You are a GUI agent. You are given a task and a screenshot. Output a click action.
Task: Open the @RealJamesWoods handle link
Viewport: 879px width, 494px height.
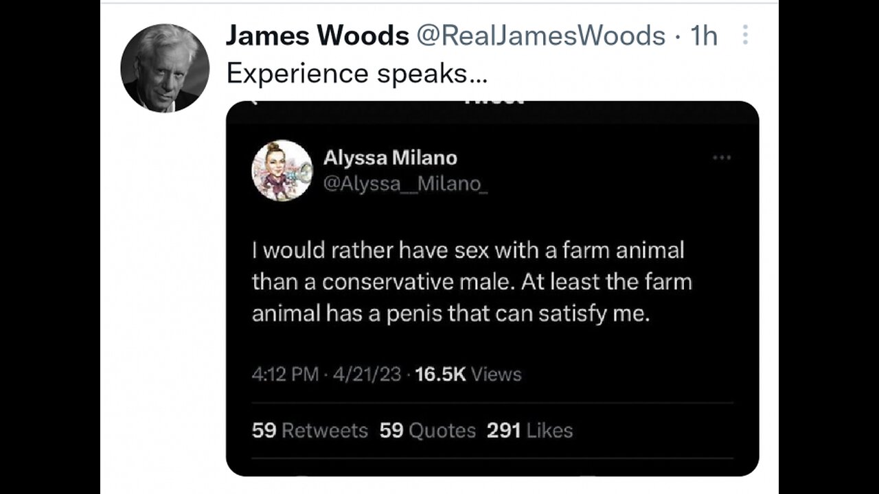541,36
